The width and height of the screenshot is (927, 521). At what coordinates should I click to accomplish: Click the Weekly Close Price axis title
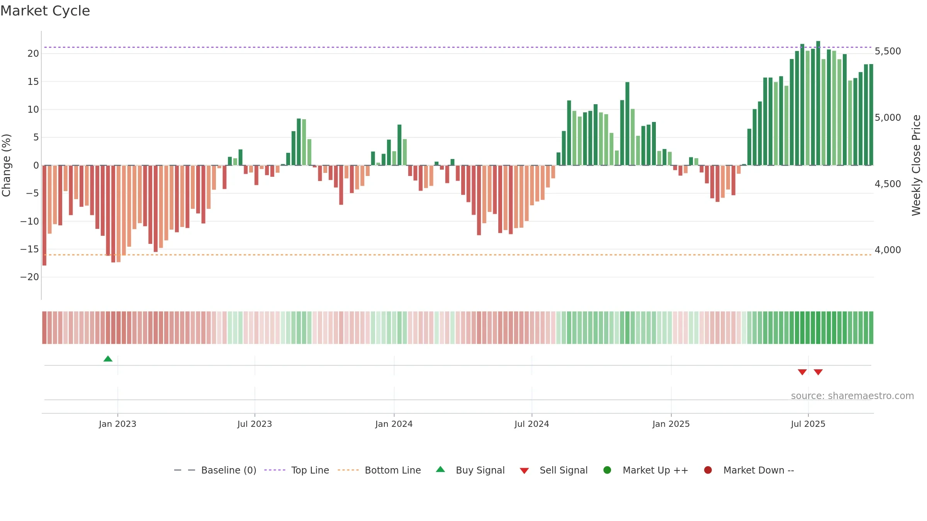[x=916, y=165]
